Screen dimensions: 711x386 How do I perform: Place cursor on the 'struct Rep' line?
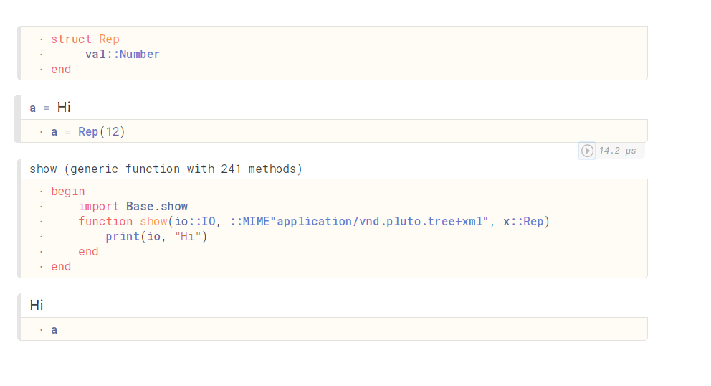tap(85, 39)
